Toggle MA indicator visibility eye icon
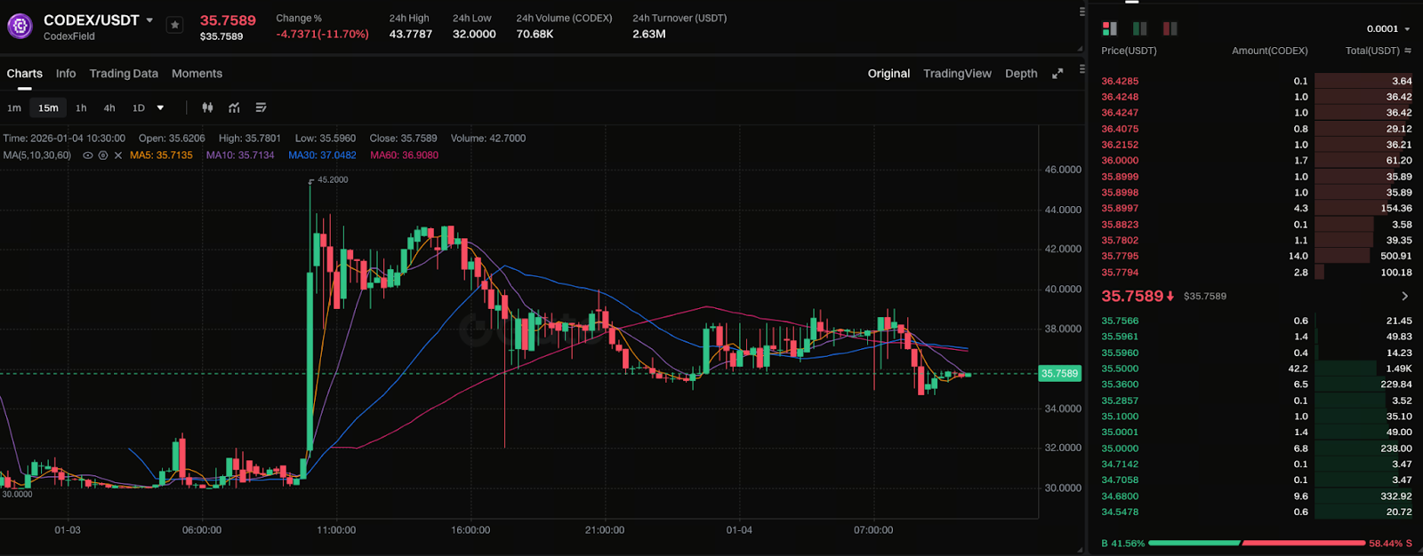The height and width of the screenshot is (556, 1423). (88, 155)
